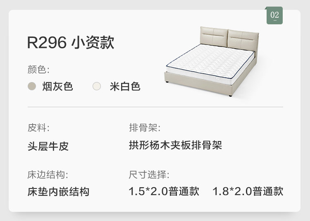
Task: Click the 拱形杨木夹板排骨架 text
Action: tap(175, 146)
